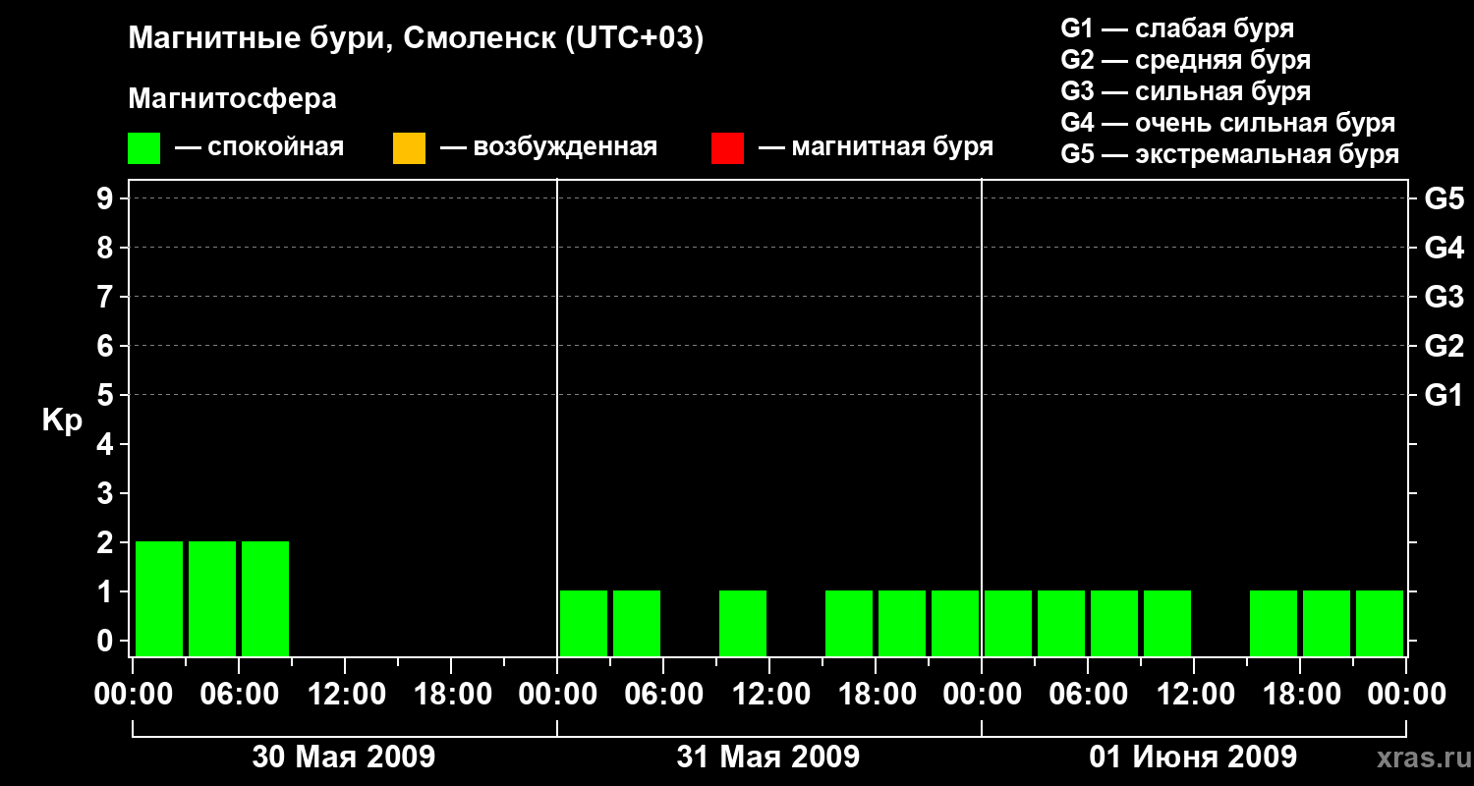The width and height of the screenshot is (1474, 786).
Task: Click the G4 label on right axis
Action: pos(1445,248)
